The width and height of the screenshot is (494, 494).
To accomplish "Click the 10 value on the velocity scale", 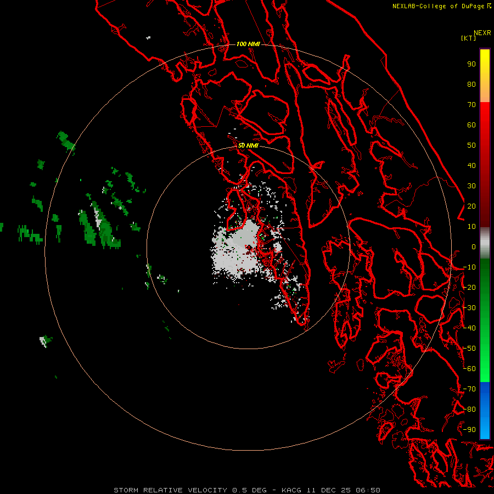I will tap(471, 227).
